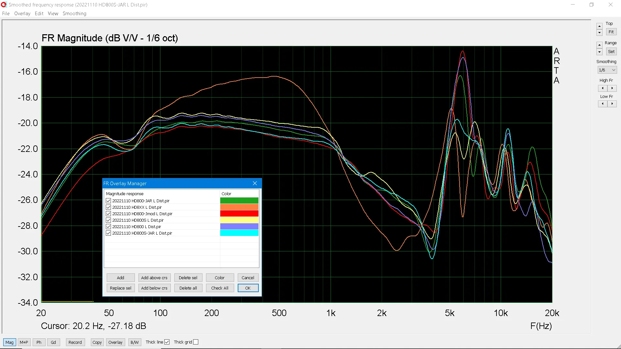Open the Overlay menu
This screenshot has height=349, width=621.
22,14
